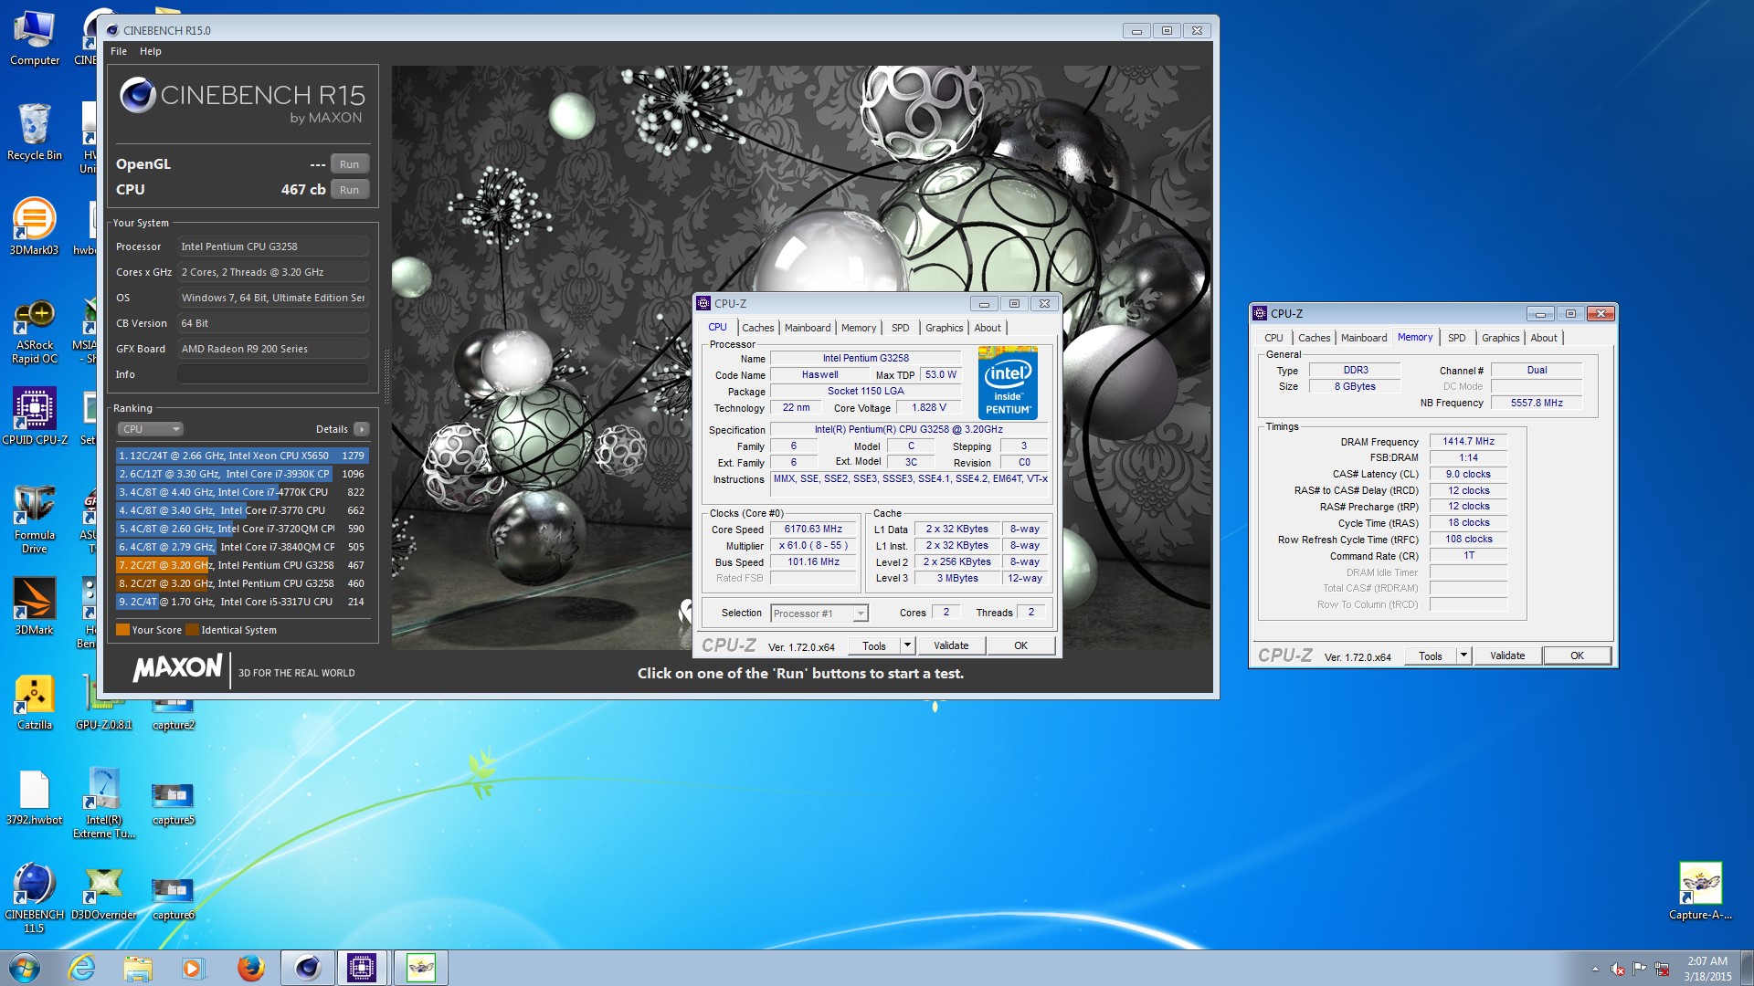Click Validate in right CPU-Z window

click(x=1507, y=656)
